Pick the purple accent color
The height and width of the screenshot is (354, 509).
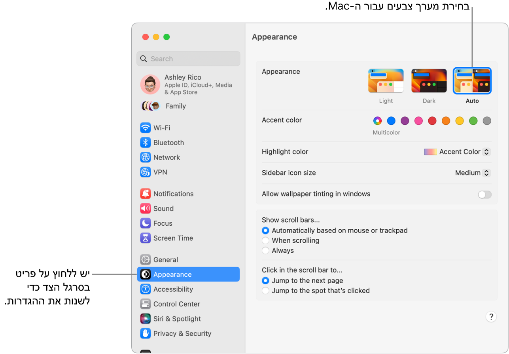(405, 121)
